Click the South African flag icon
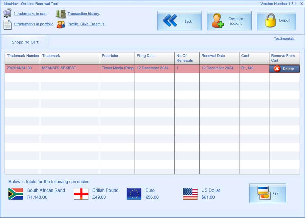The image size is (306, 218). (16, 194)
